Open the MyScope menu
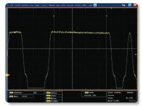This screenshot has height=106, width=142. [x=70, y=5]
